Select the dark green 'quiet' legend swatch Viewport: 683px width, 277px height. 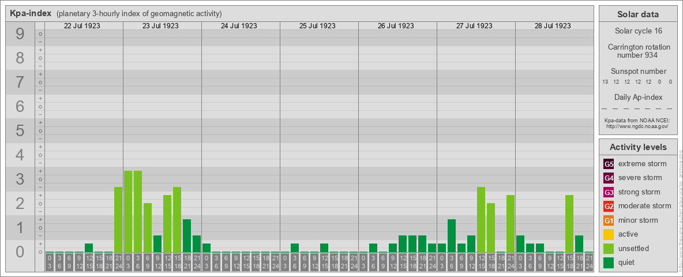(609, 263)
